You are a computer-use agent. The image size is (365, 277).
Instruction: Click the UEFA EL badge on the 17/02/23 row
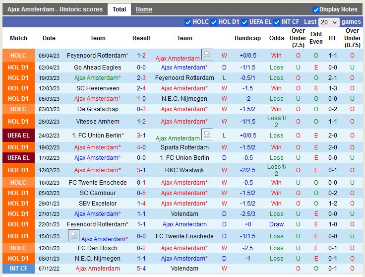(x=18, y=158)
